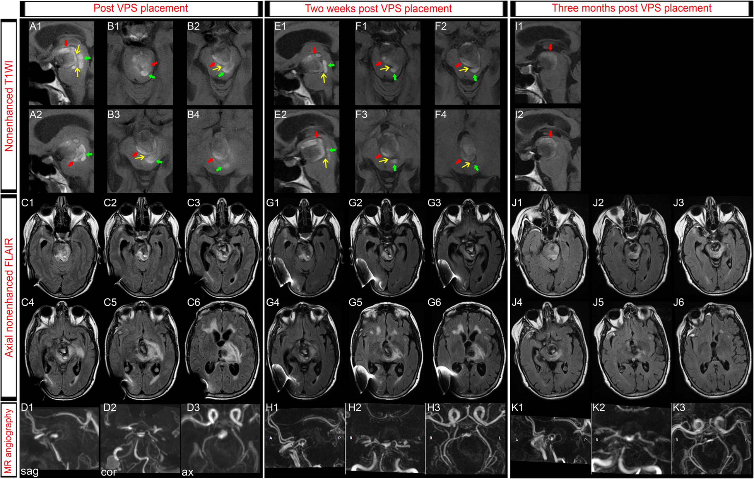This screenshot has width=754, height=479.
Task: Click the A1 sagittal T1WI panel
Action: (x=61, y=63)
